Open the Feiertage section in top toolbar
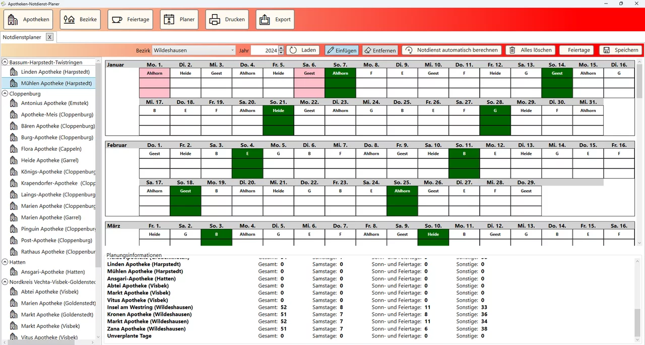Image resolution: width=645 pixels, height=345 pixels. click(131, 20)
